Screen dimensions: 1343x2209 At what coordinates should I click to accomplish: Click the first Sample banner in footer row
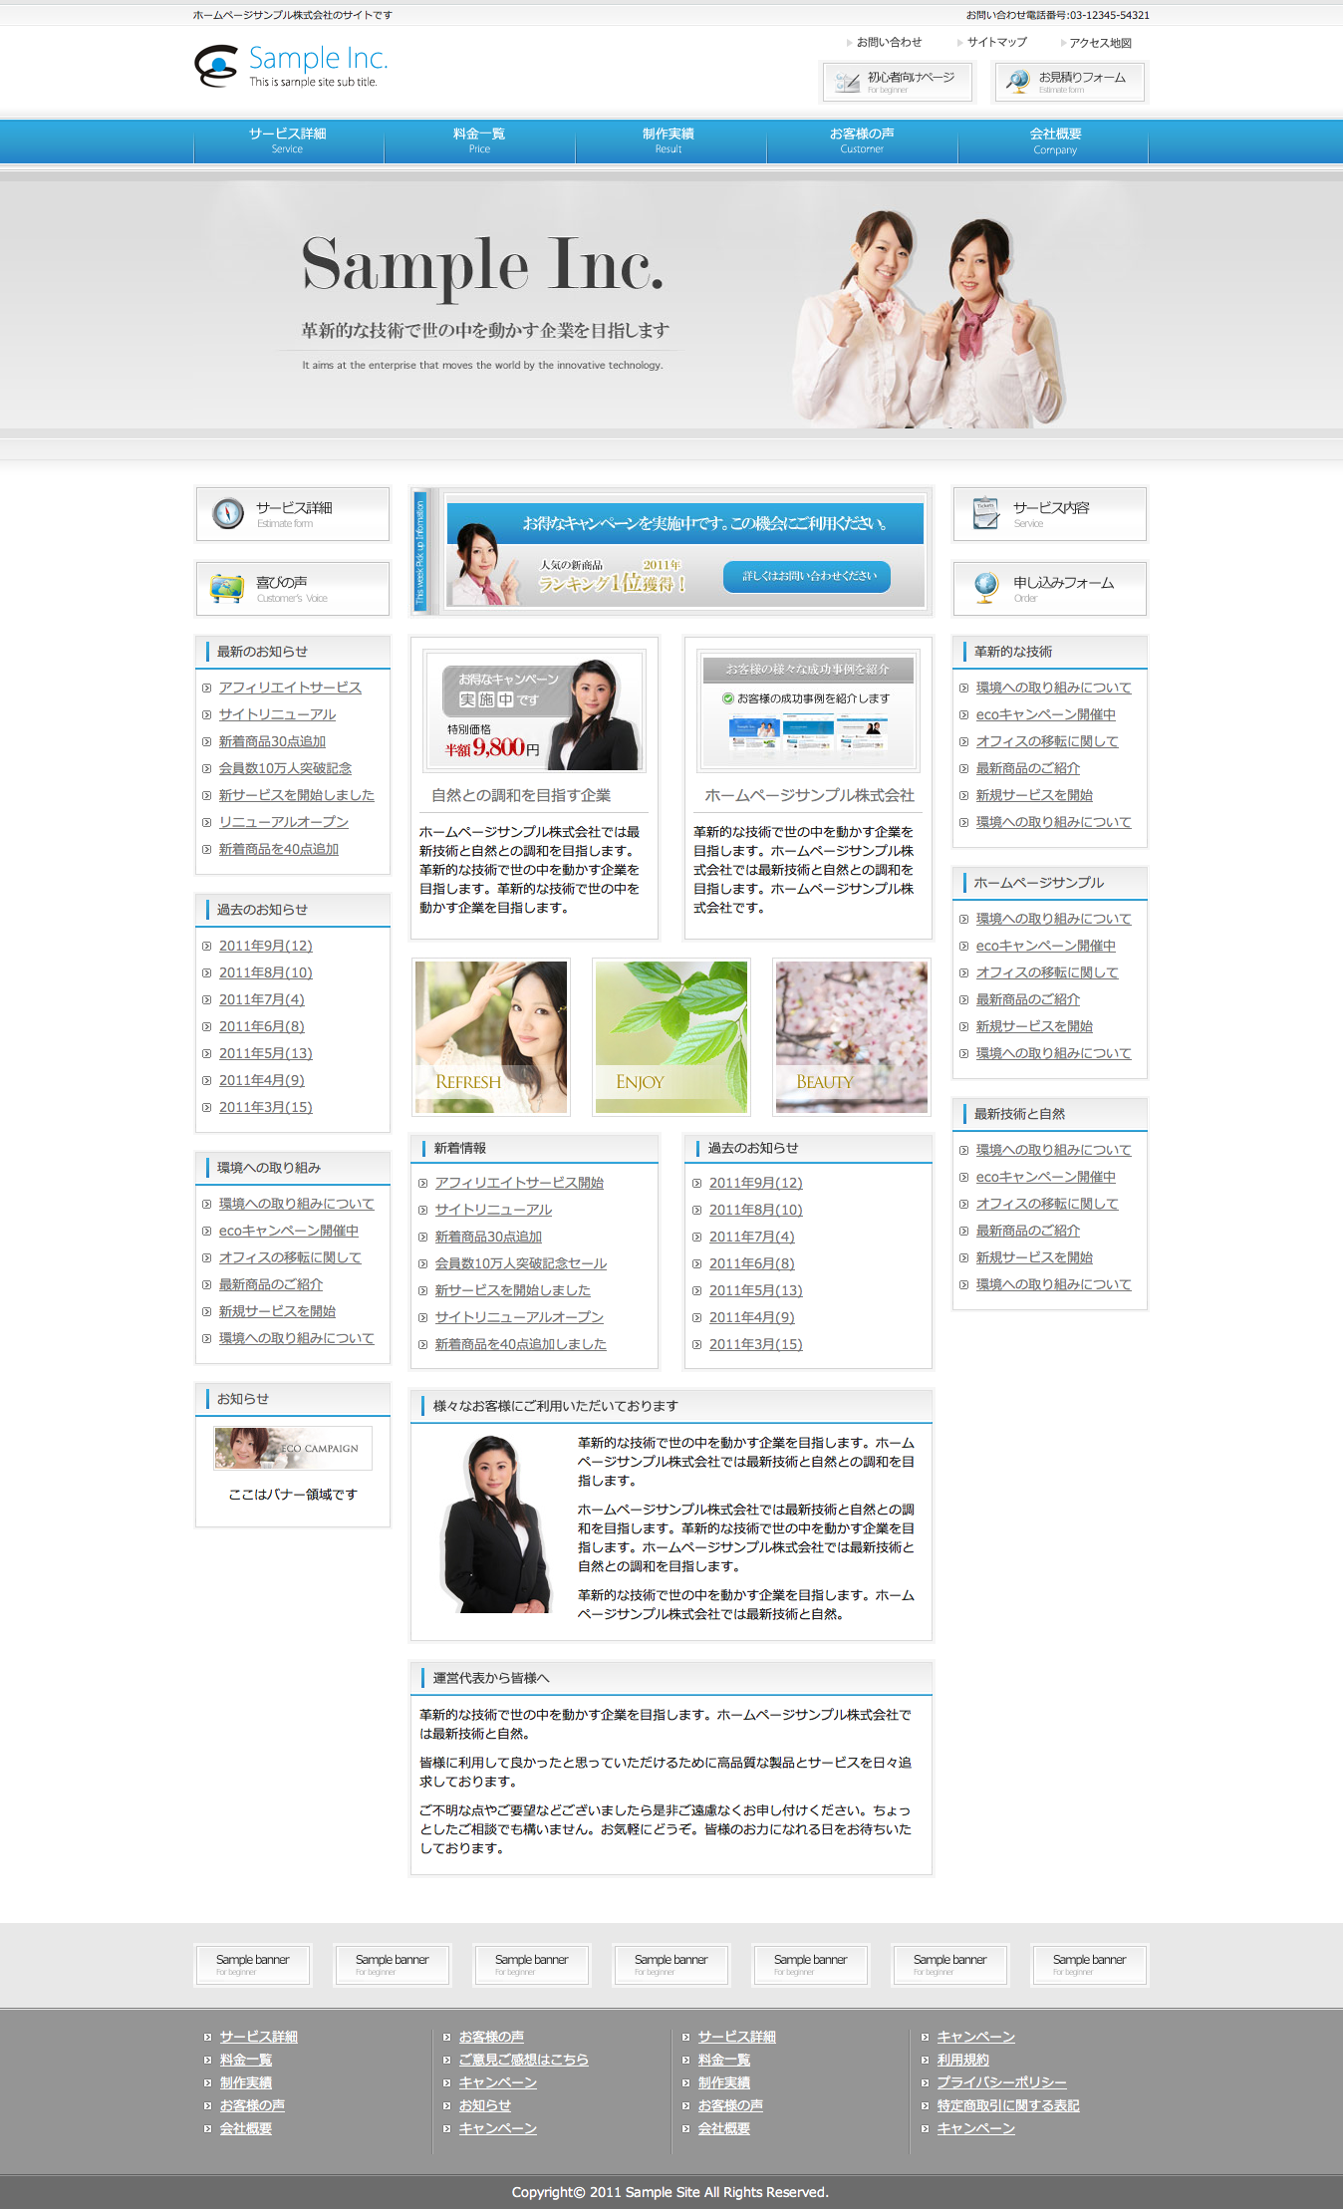(x=253, y=1964)
